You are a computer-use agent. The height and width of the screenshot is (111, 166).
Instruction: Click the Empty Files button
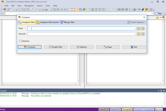point(56,47)
